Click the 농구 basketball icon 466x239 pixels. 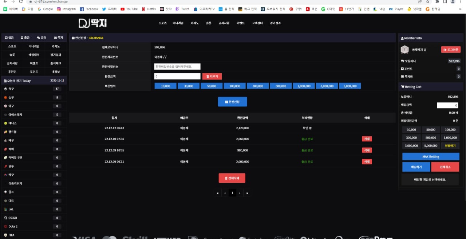coord(5,97)
